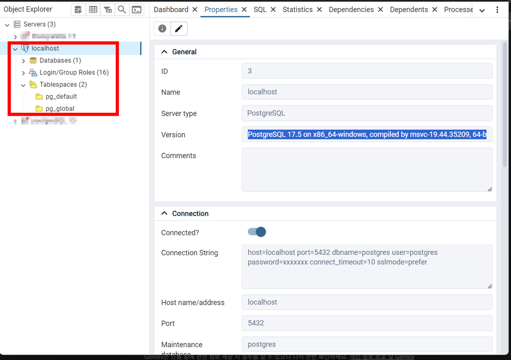Switch to the Dashboard tab

pos(171,10)
